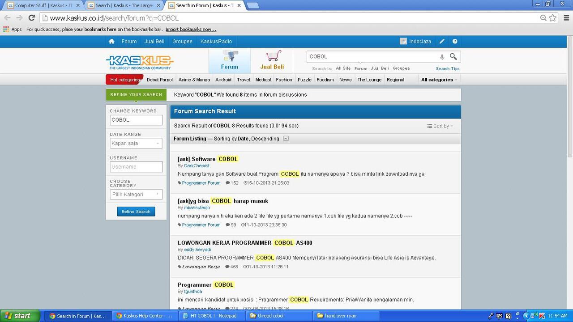Click the microphone voice search icon
Viewport: 573px width, 322px height.
pyautogui.click(x=442, y=57)
